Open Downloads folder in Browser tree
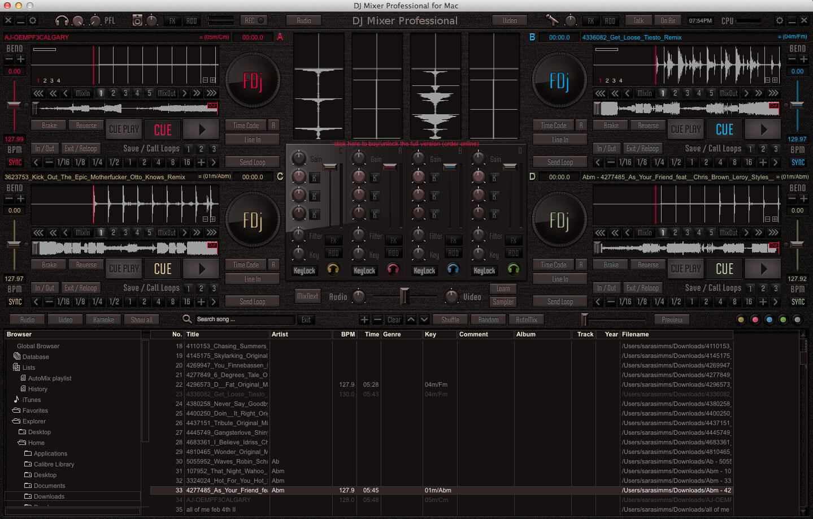 [x=44, y=496]
